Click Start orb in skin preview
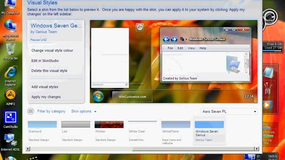This screenshot has height=160, width=285. tap(98, 96)
